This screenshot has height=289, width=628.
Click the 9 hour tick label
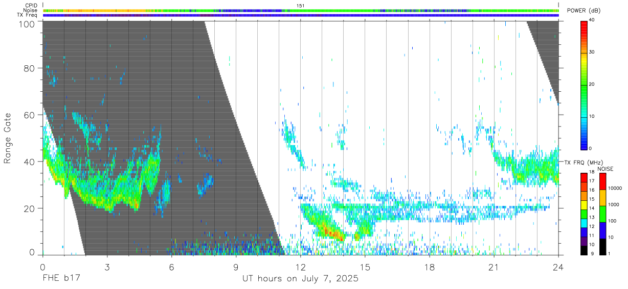tap(236, 267)
